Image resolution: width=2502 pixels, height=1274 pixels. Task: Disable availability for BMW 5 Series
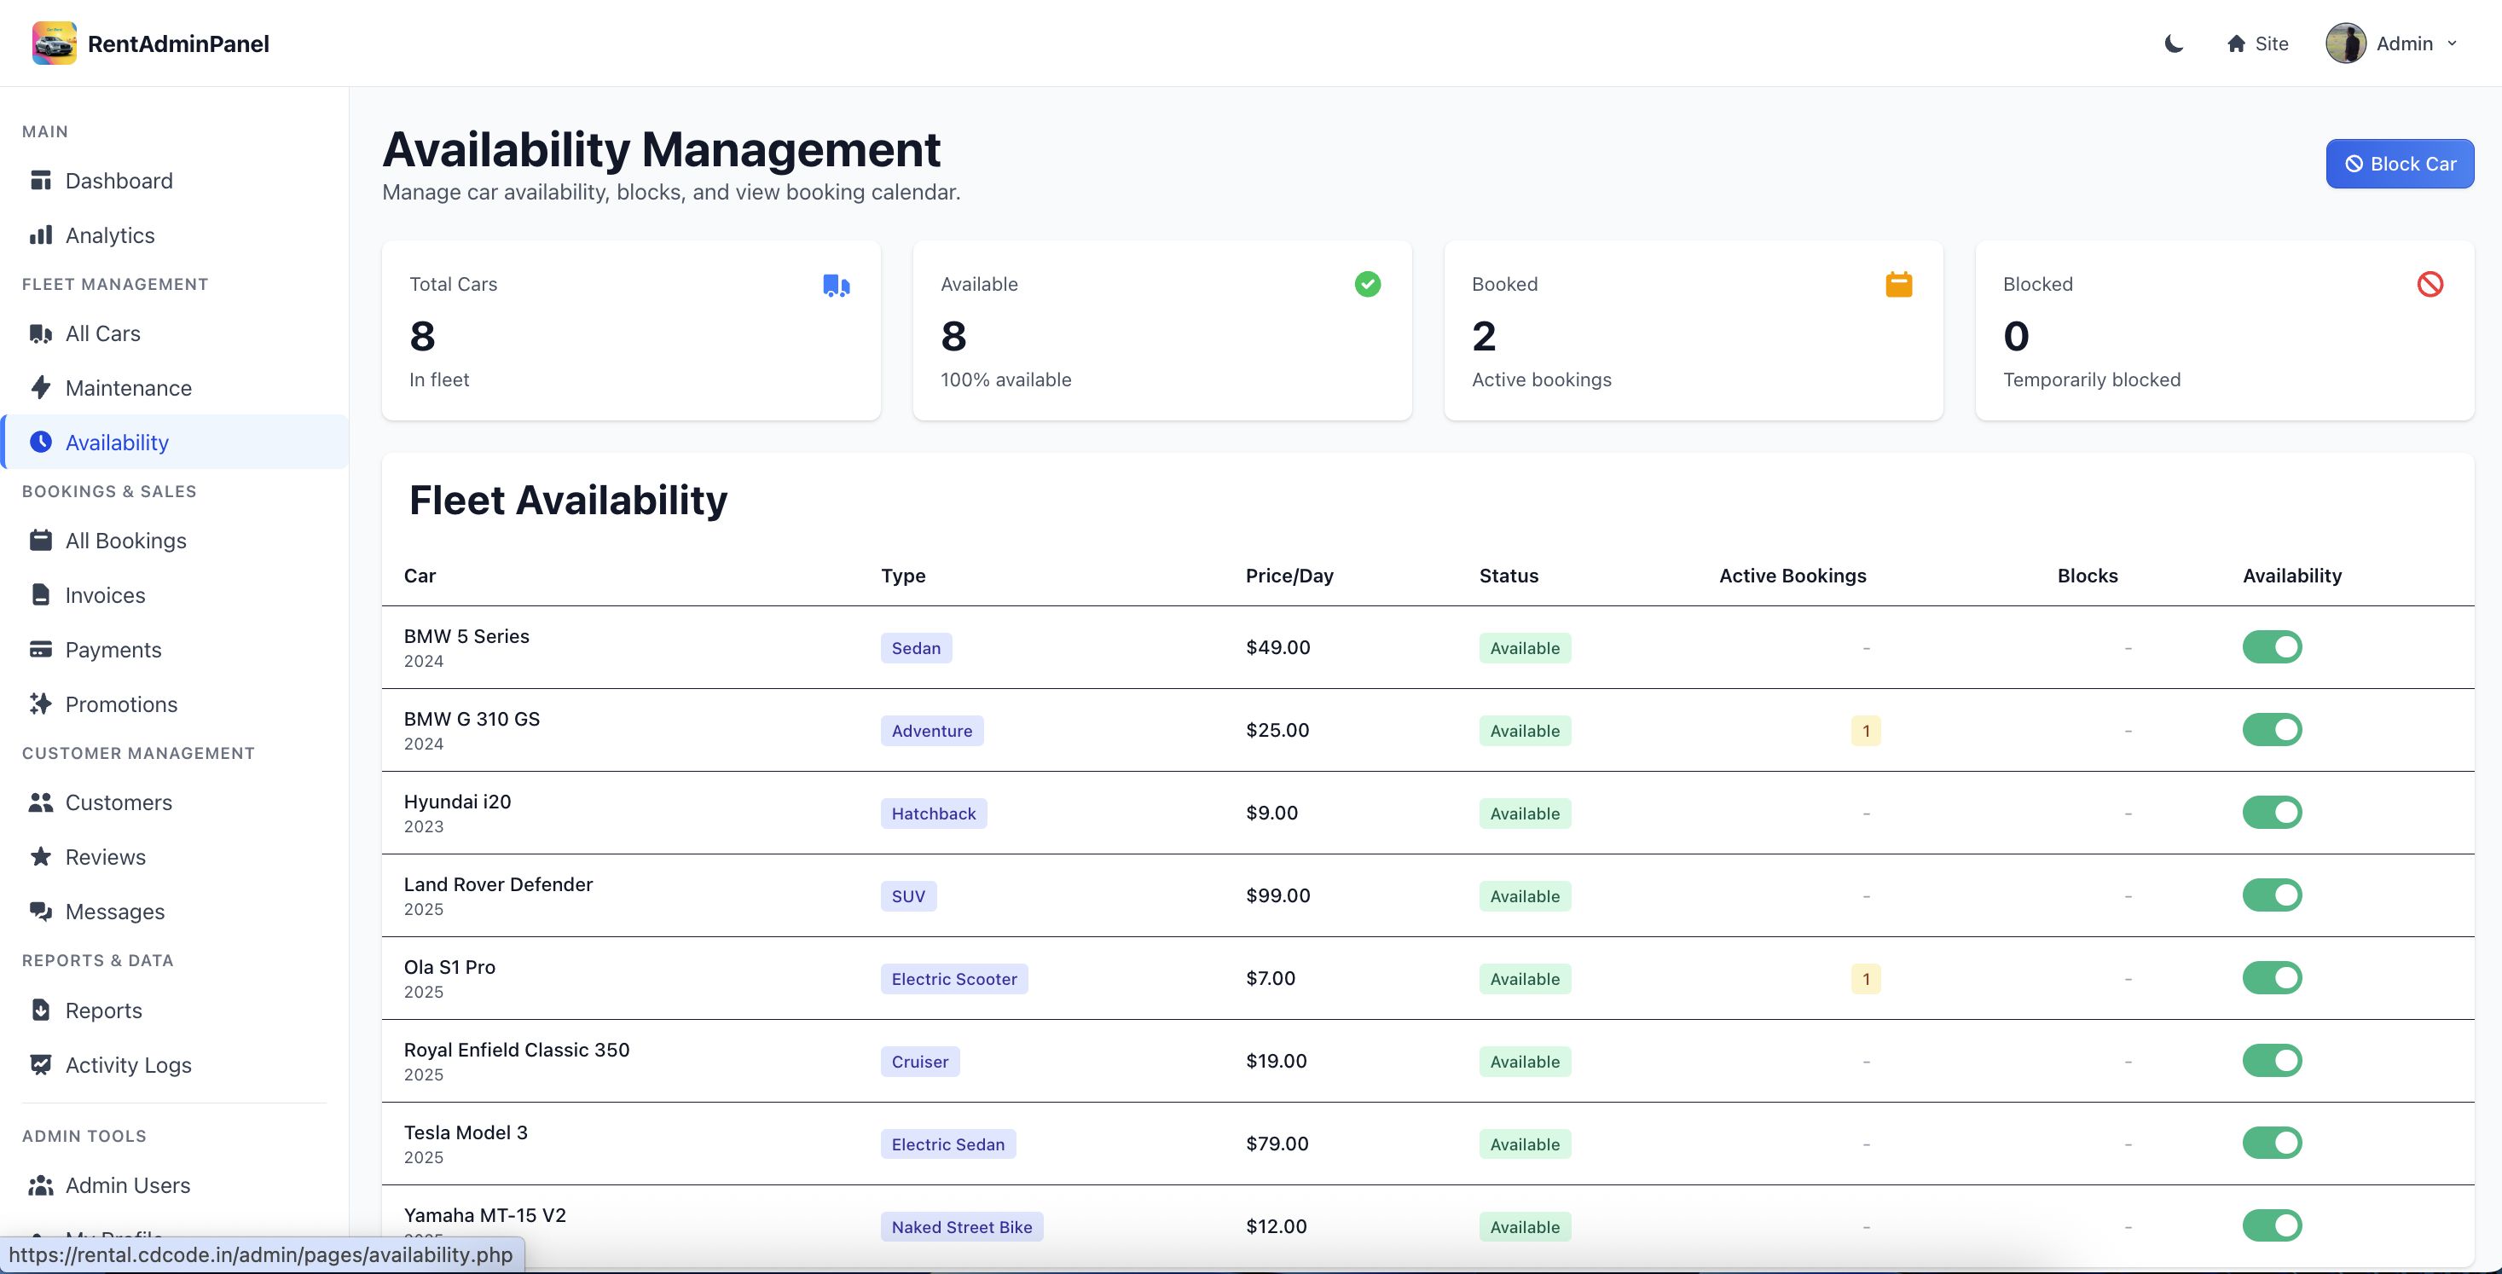pos(2271,646)
